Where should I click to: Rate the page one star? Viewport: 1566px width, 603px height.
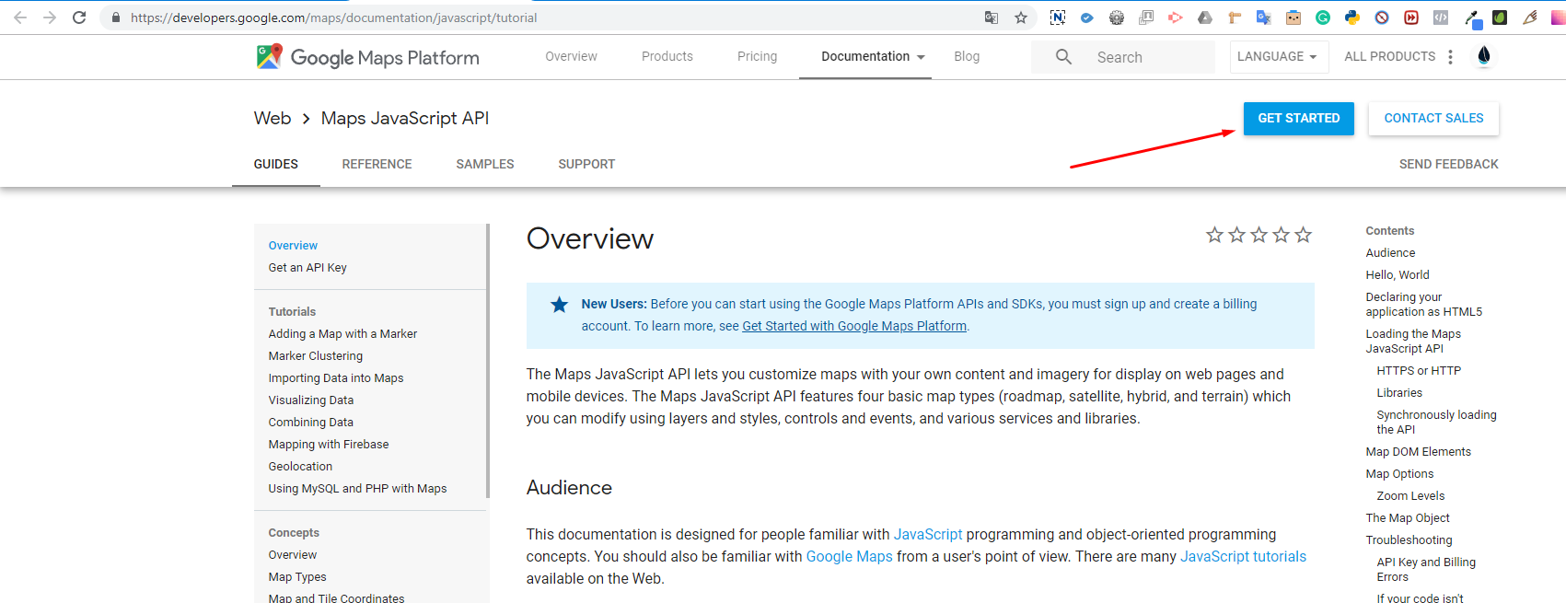(1214, 235)
